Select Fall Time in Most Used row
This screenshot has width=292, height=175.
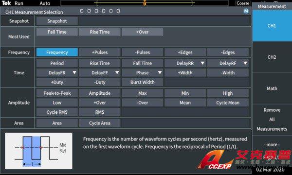(57, 32)
